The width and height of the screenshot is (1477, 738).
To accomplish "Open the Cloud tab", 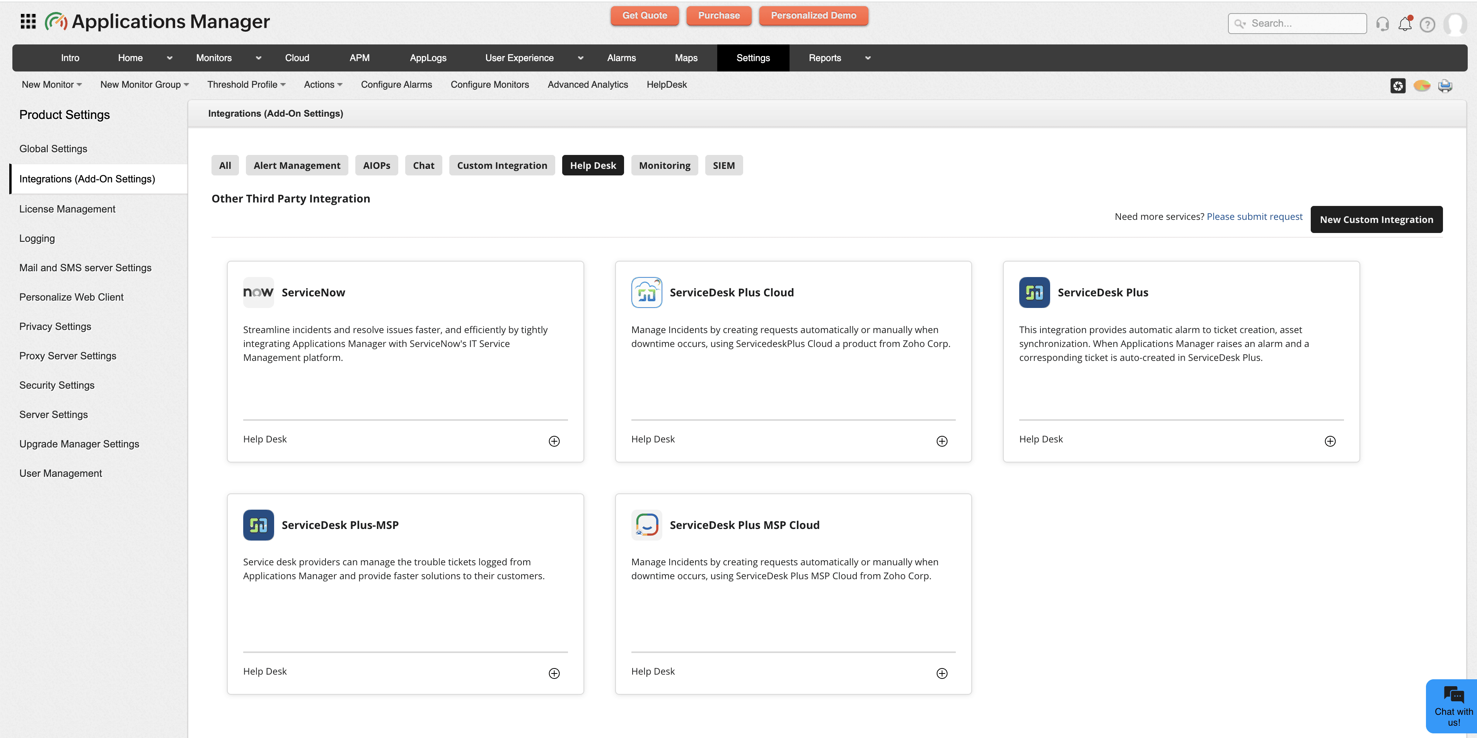I will pos(297,58).
